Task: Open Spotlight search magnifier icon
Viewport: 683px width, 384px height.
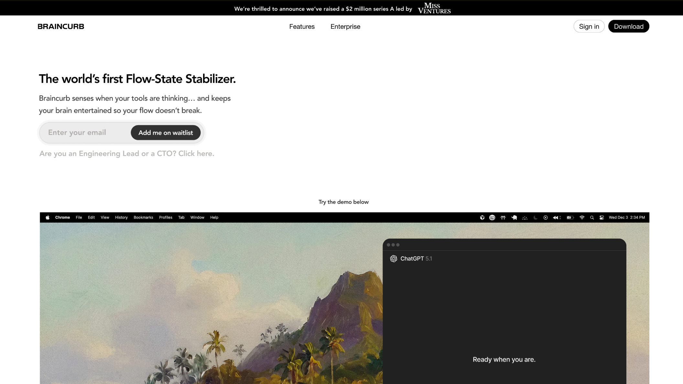Action: click(x=592, y=218)
